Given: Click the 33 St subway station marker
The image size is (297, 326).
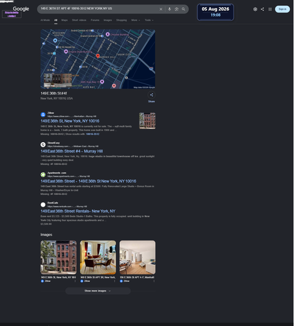Looking at the screenshot, I should click(x=81, y=67).
